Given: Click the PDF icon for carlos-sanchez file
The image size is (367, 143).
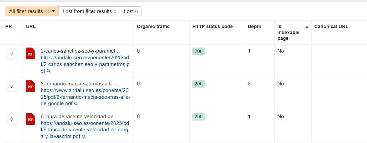Looking at the screenshot, I should coord(30,54).
